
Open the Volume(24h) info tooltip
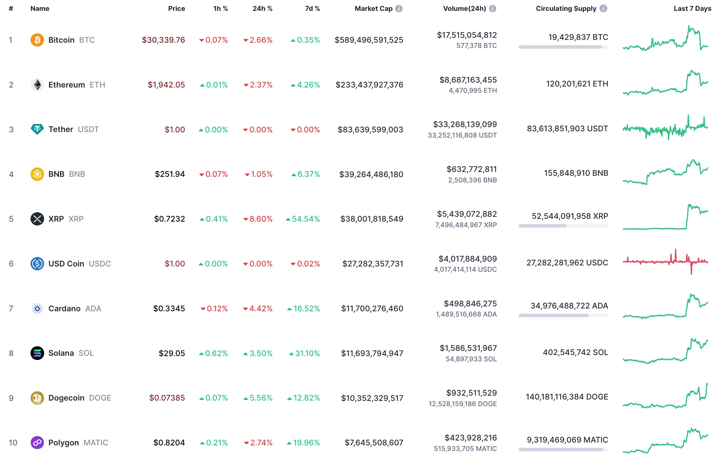(x=492, y=8)
